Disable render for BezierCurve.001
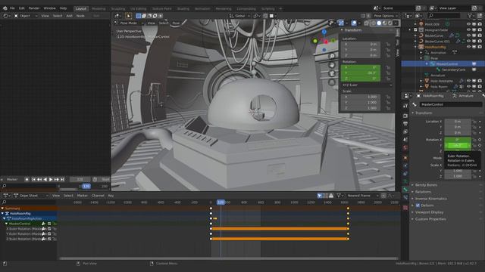485x272 pixels. tap(480, 42)
